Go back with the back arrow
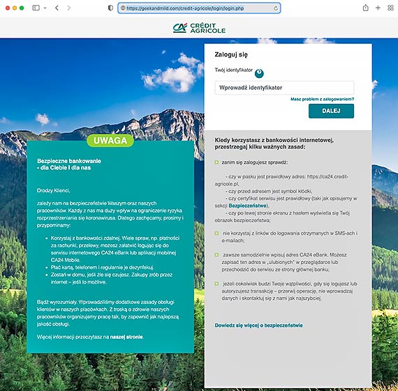 (x=57, y=8)
